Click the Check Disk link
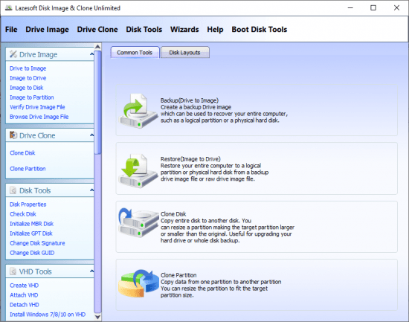This screenshot has height=322, width=409. click(23, 214)
